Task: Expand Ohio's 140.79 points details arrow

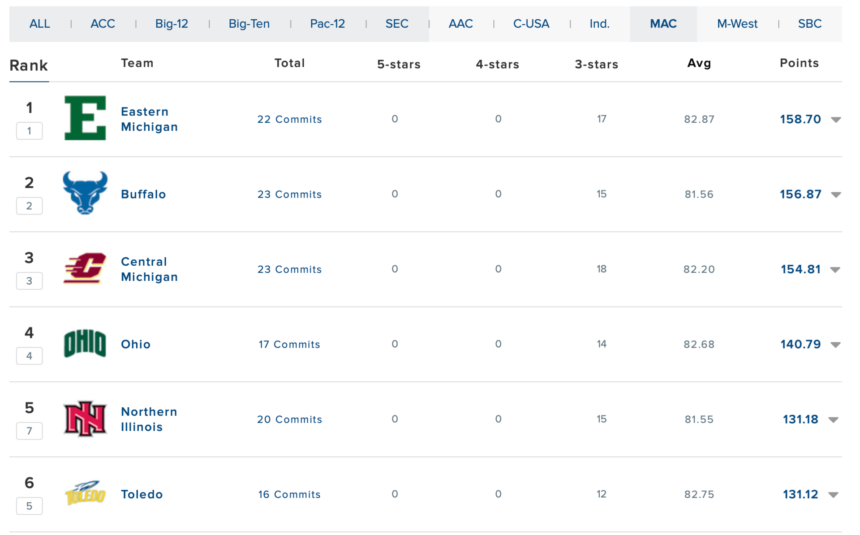Action: point(835,345)
